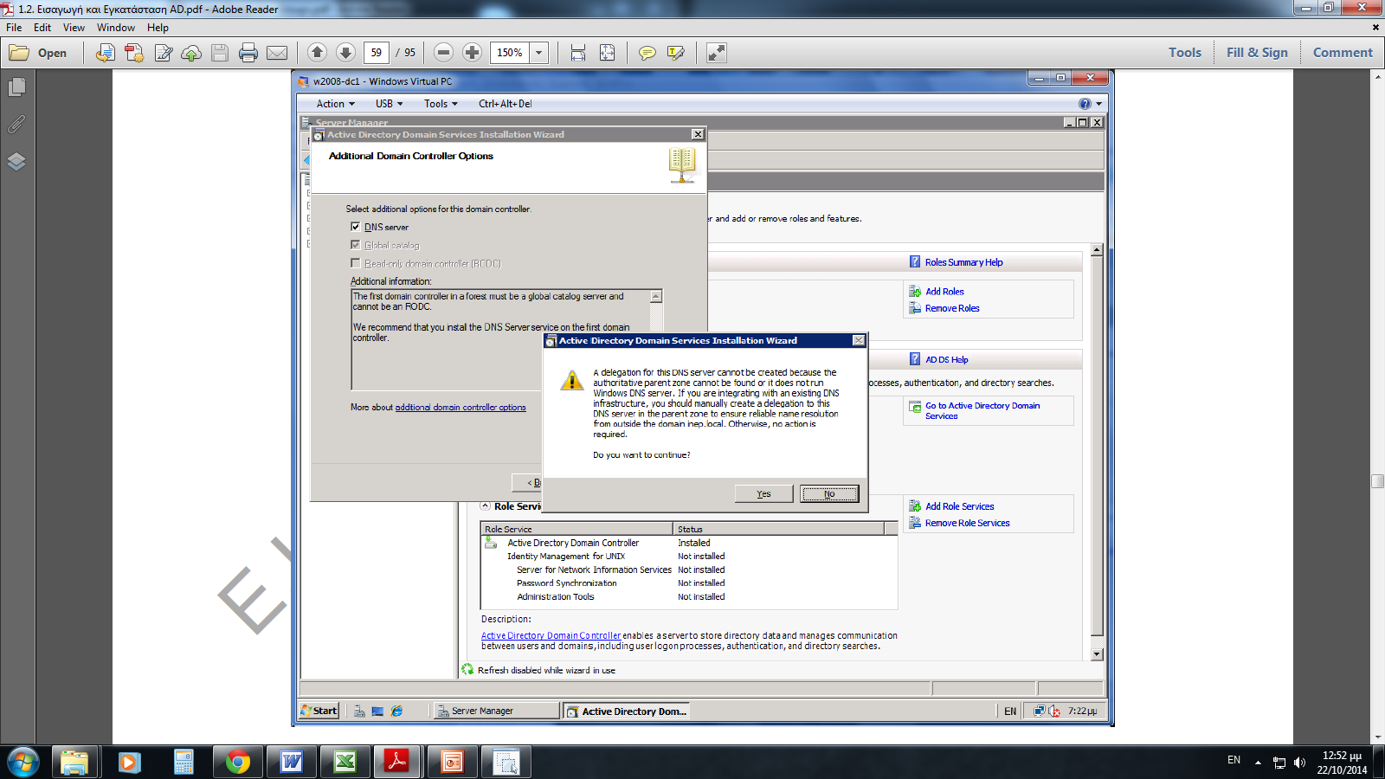Open Google Chrome from the Windows taskbar
This screenshot has width=1385, height=779.
click(238, 762)
